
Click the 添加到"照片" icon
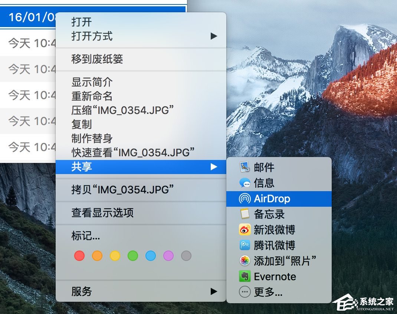(x=244, y=261)
